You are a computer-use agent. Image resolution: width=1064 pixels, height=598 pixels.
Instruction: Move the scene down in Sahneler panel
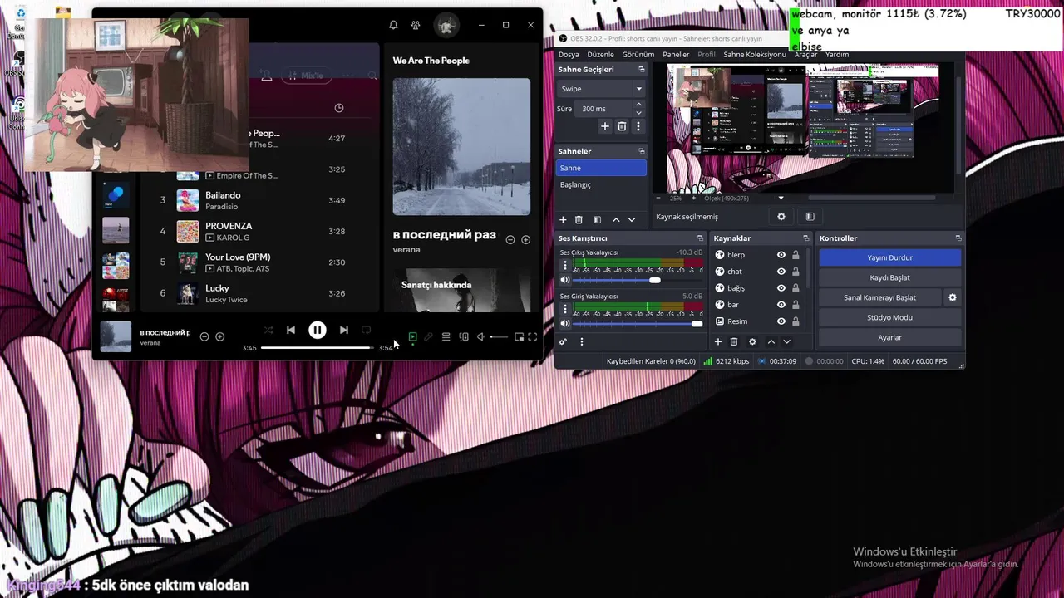click(632, 220)
